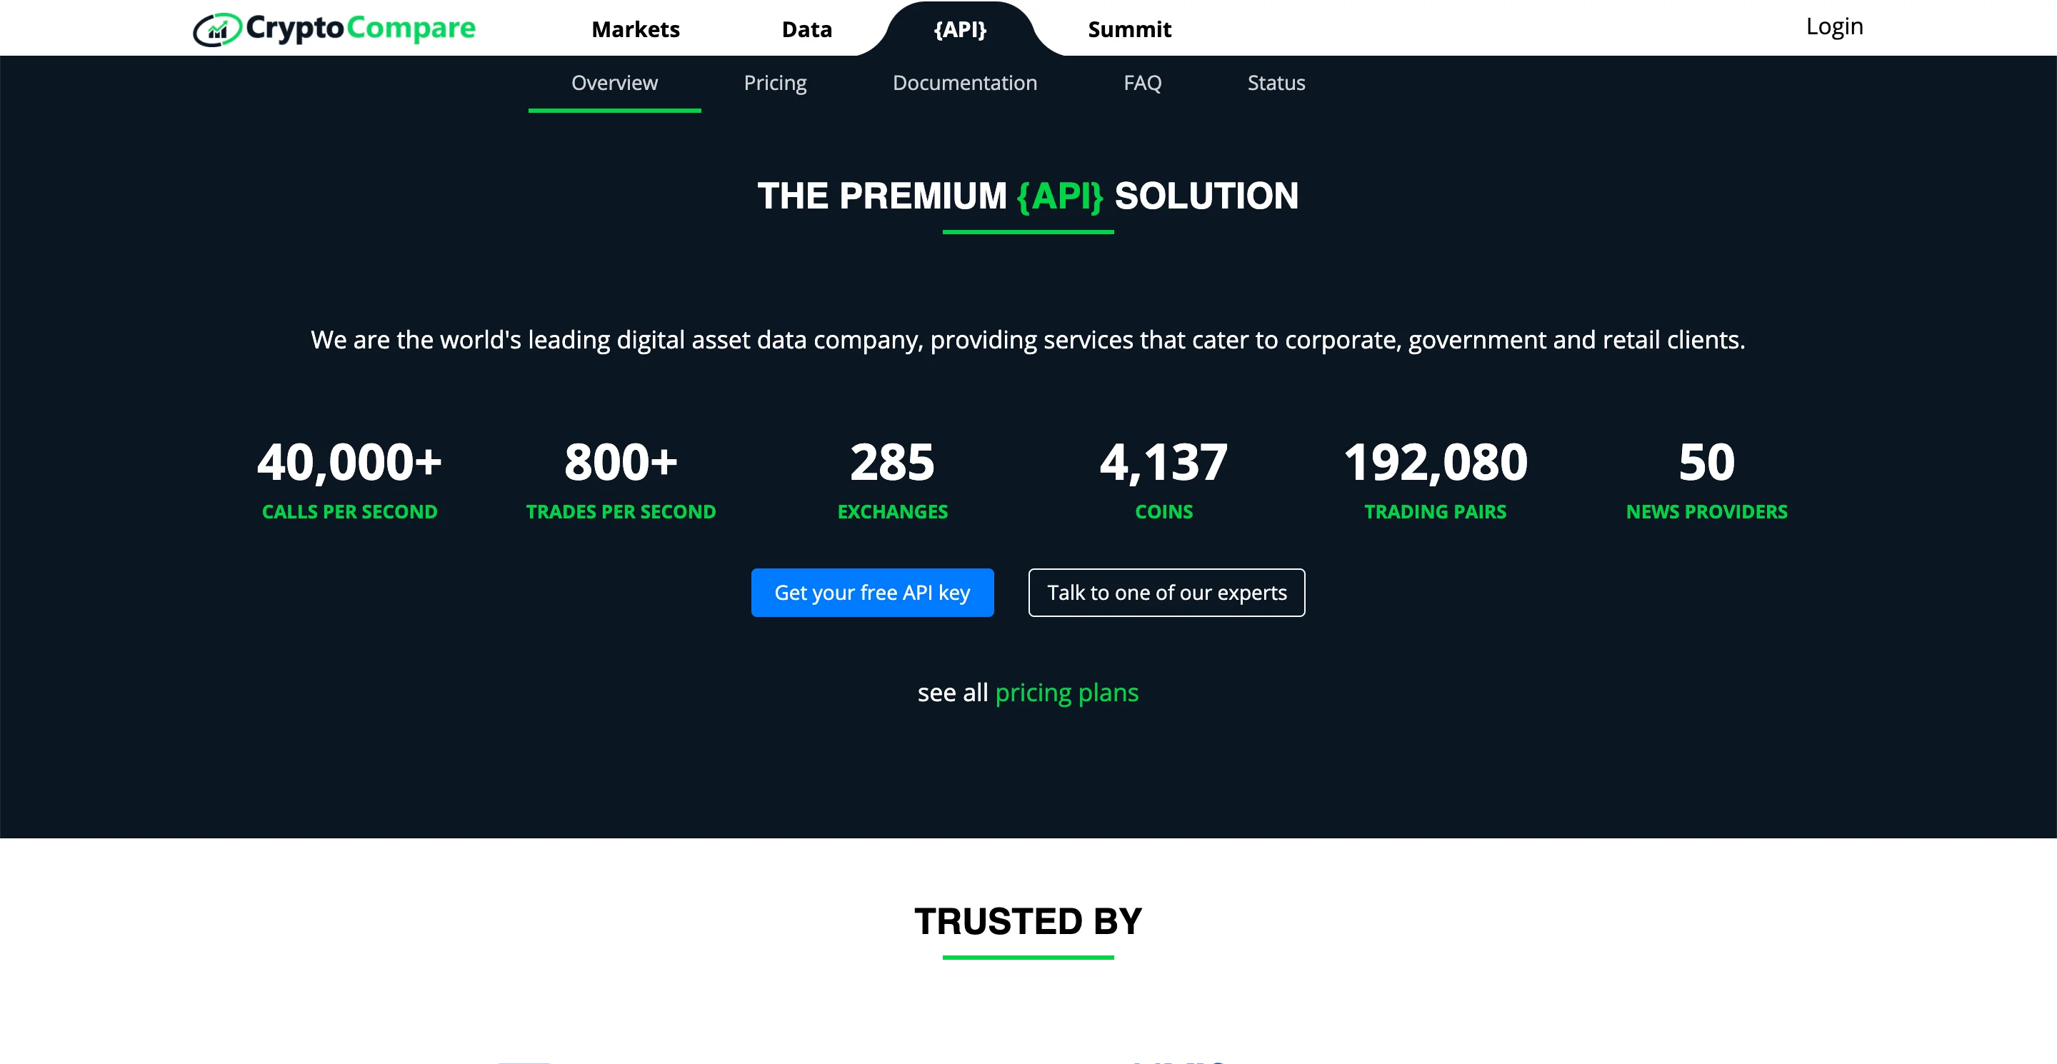
Task: Click the Markets navigation icon
Action: click(x=632, y=29)
